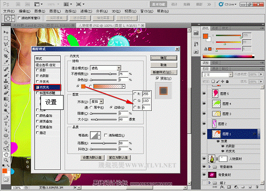Screen dimensions: 266x191
Task: Open the 混合模式 blend mode dropdown
Action: pos(119,68)
